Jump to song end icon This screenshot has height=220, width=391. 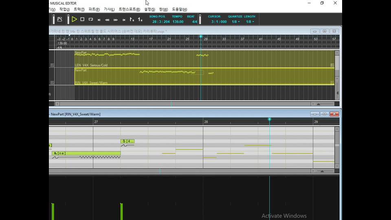(124, 20)
